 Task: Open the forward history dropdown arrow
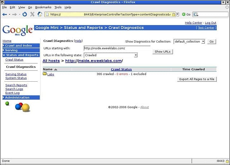click(19, 14)
